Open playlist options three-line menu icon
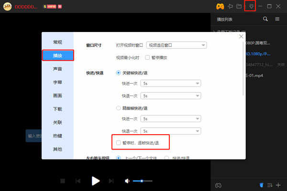The image size is (287, 191). point(277,19)
